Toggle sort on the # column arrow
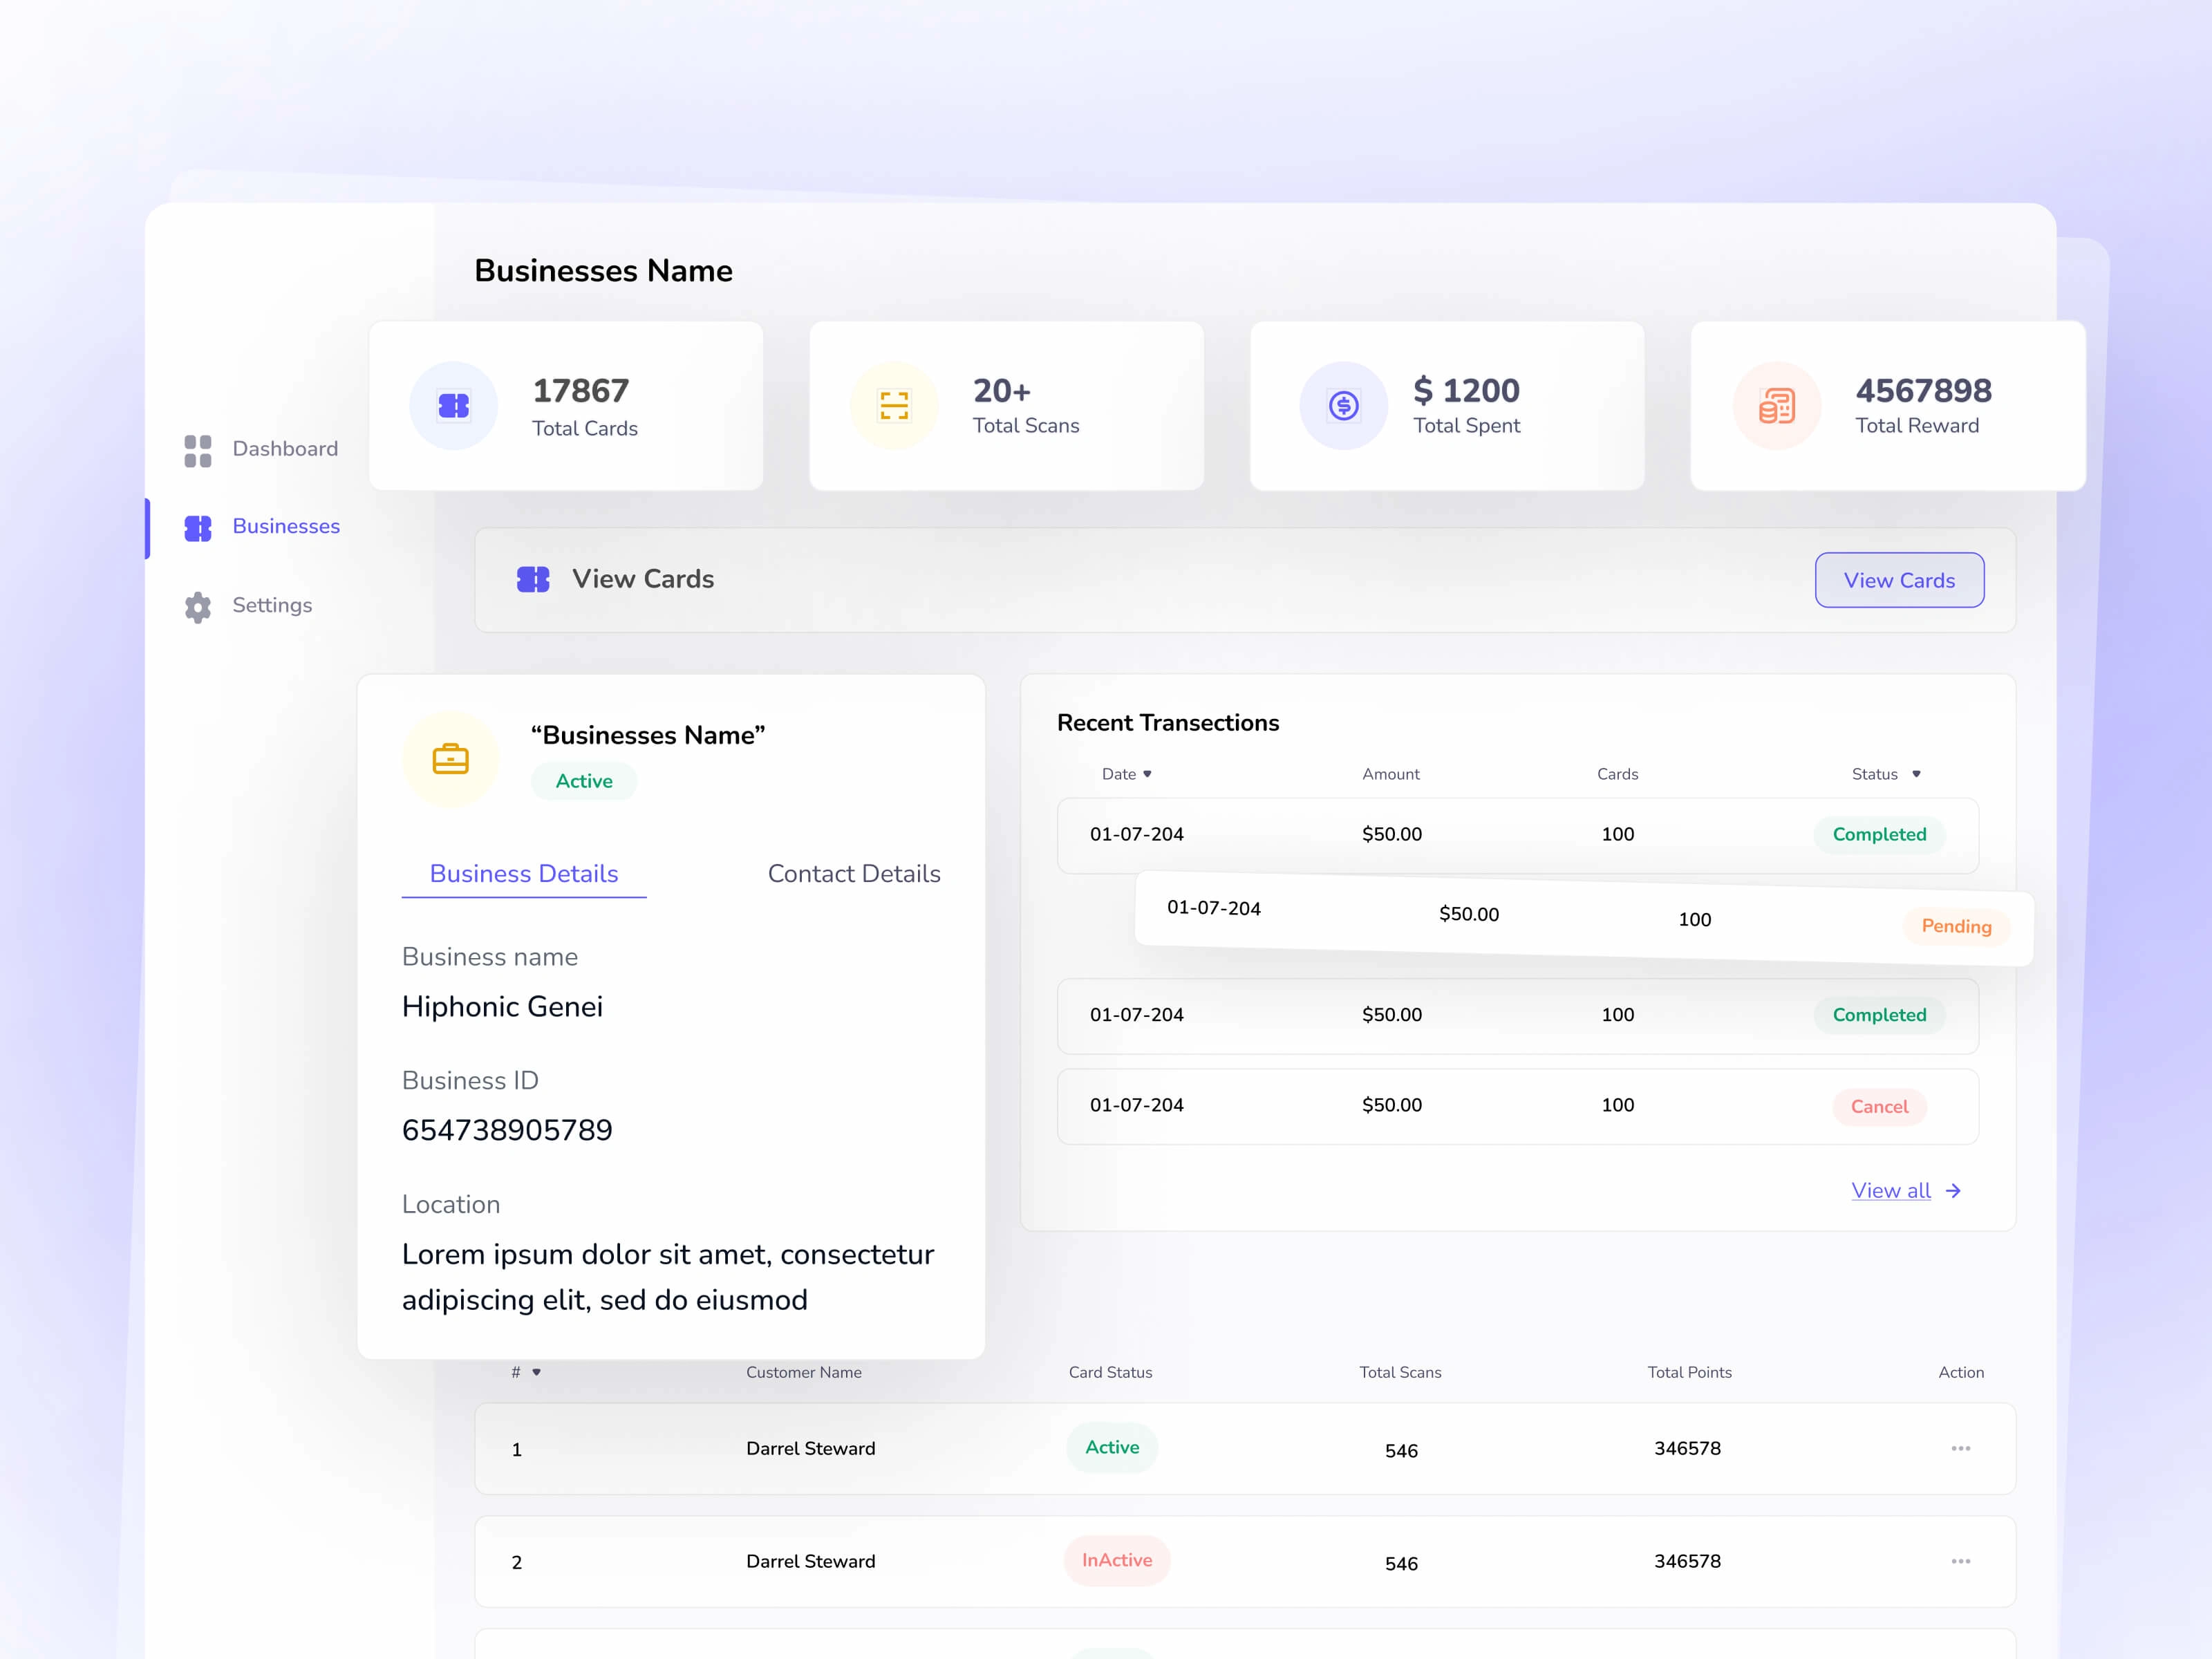Image resolution: width=2212 pixels, height=1659 pixels. pyautogui.click(x=536, y=1372)
